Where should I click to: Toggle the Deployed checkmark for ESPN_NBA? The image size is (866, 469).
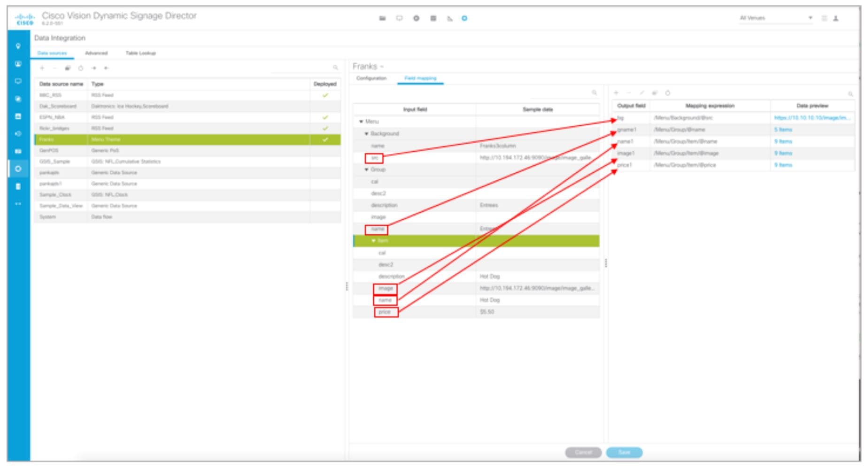tap(324, 116)
